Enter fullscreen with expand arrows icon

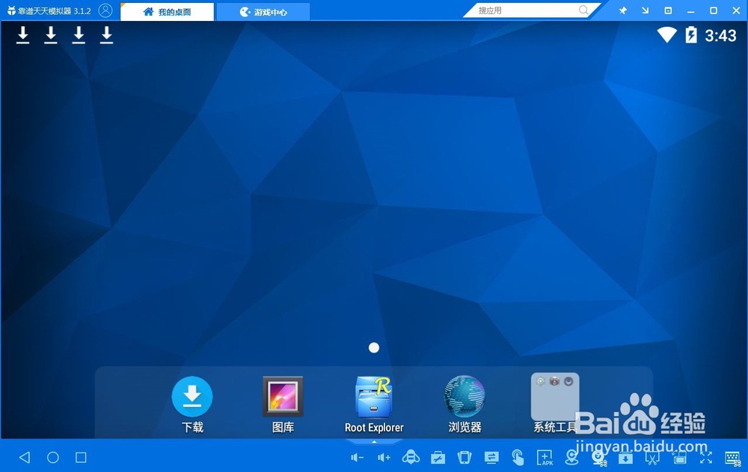tap(706, 458)
